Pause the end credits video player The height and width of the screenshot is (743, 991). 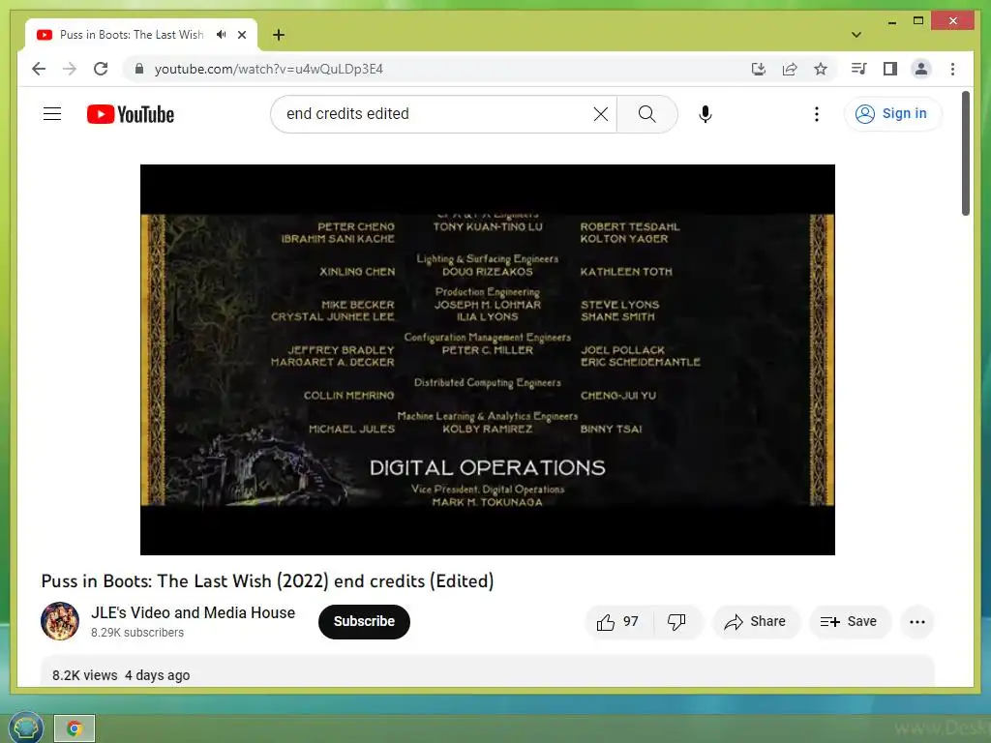click(488, 360)
